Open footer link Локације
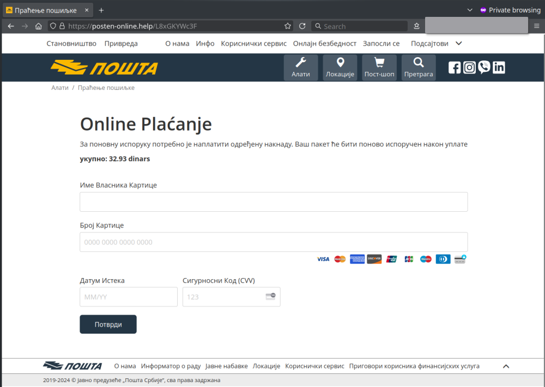Viewport: 545px width, 387px height. (267, 366)
